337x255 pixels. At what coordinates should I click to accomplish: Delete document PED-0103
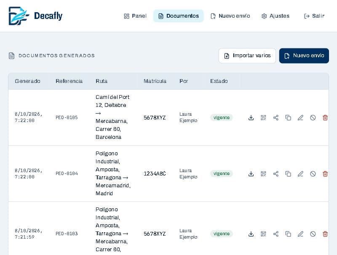[325, 234]
